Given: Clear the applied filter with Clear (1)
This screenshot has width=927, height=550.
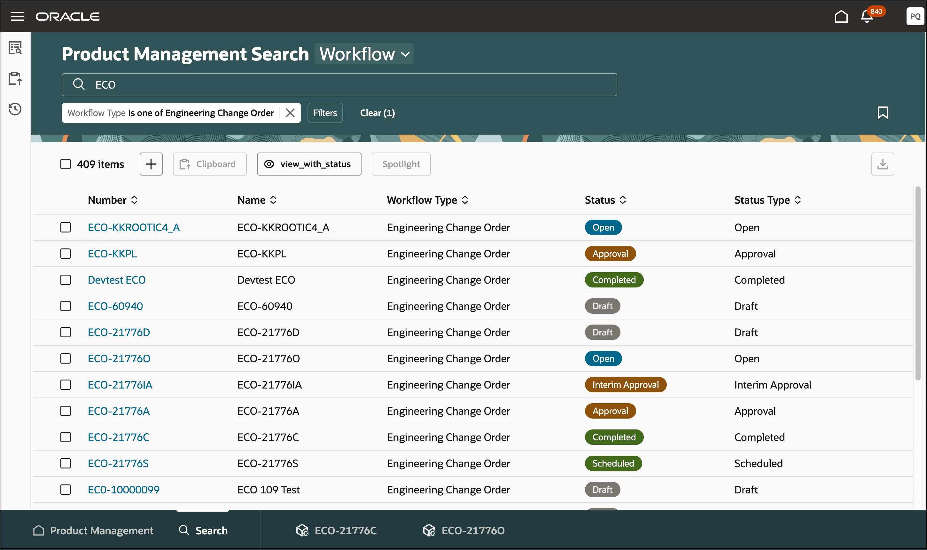Looking at the screenshot, I should click(377, 113).
